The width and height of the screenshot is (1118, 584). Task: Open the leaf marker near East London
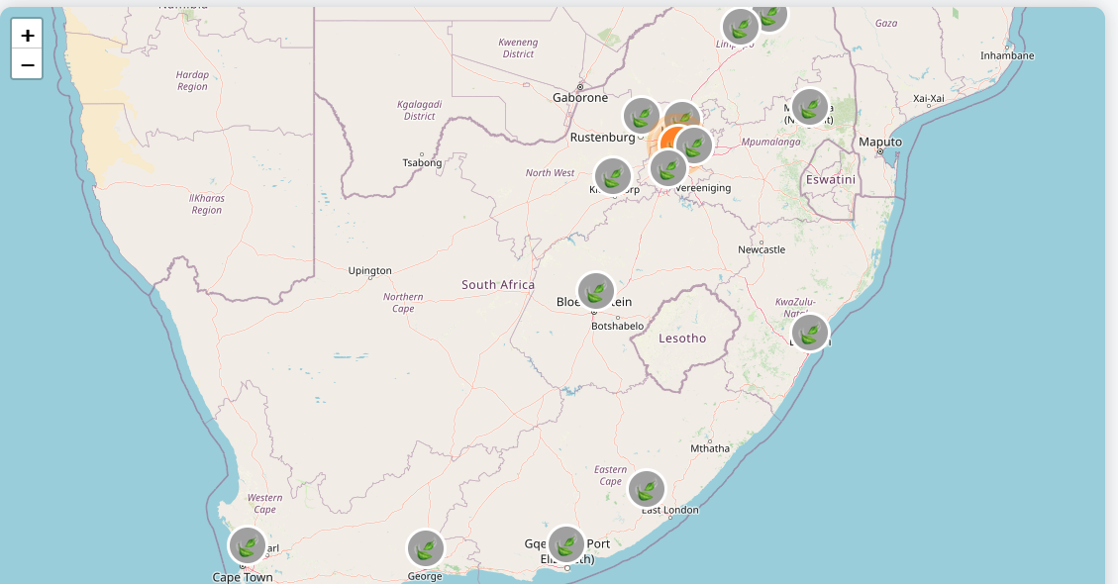pos(647,489)
